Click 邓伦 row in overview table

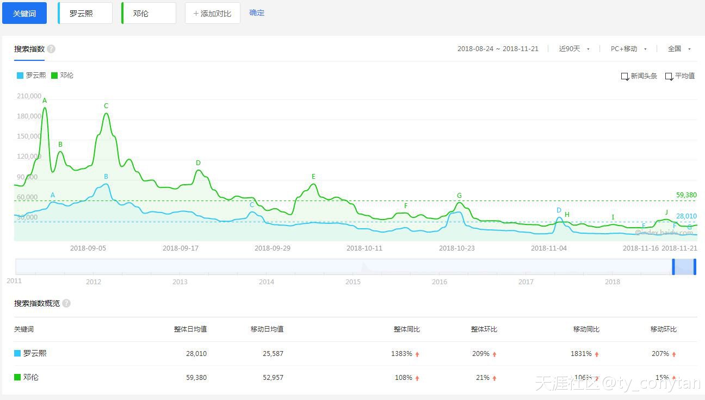(355, 378)
